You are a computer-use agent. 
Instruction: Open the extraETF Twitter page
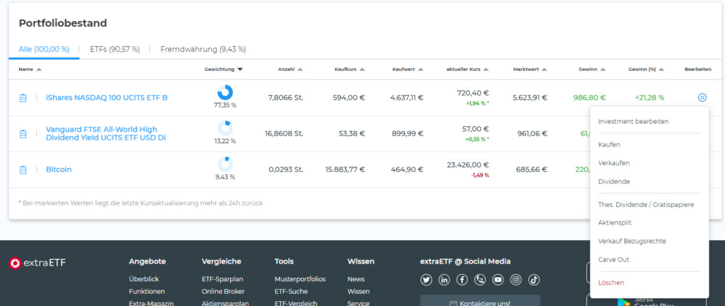426,280
